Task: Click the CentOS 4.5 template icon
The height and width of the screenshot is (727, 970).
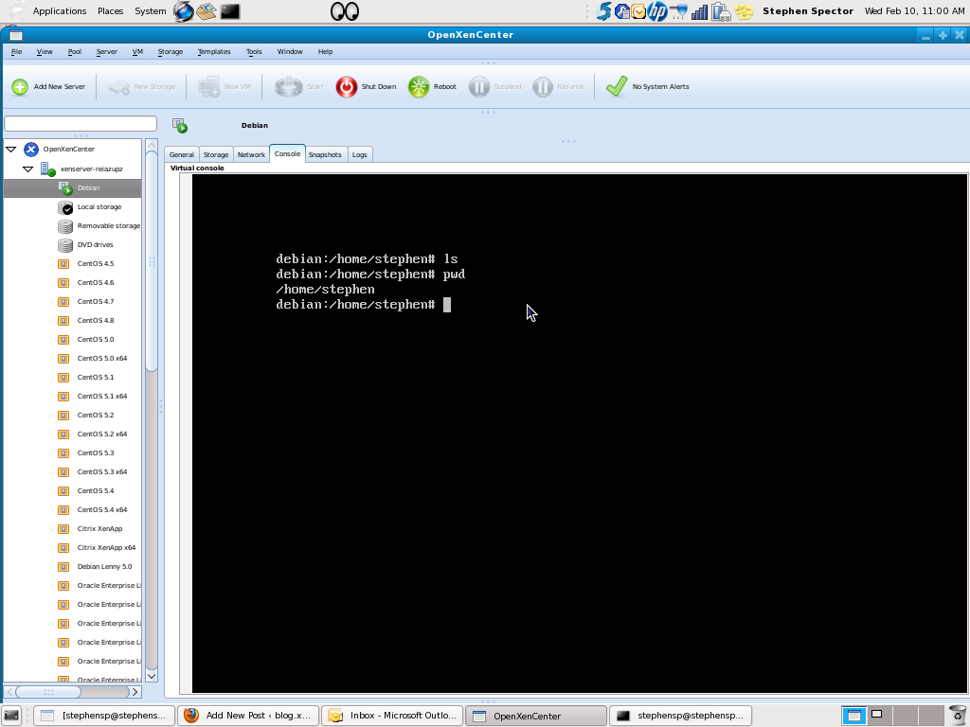Action: tap(64, 264)
